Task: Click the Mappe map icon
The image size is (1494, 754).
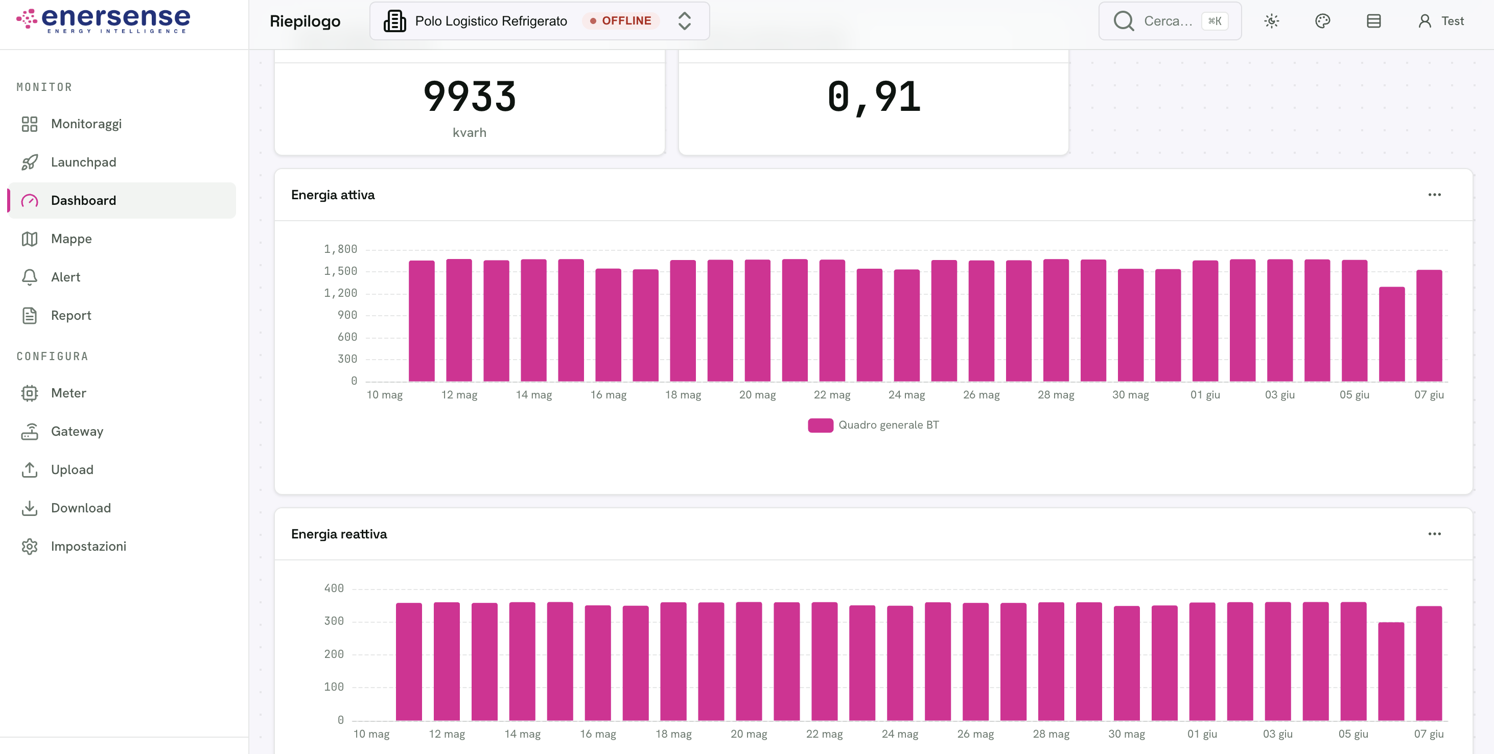Action: [30, 239]
